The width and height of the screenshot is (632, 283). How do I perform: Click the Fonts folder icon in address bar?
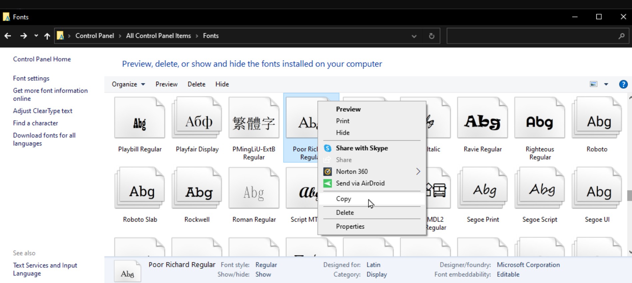[x=60, y=36]
